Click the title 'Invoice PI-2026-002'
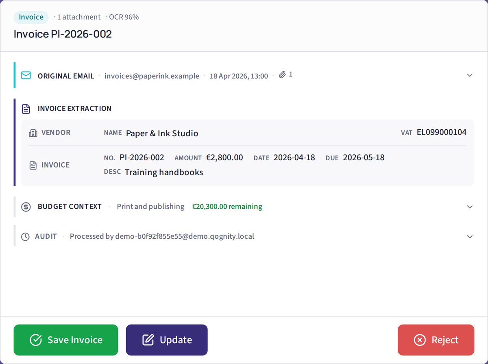The width and height of the screenshot is (488, 364). (63, 34)
